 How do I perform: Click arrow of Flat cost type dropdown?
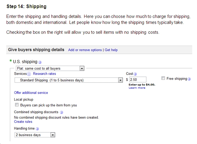click(x=82, y=68)
